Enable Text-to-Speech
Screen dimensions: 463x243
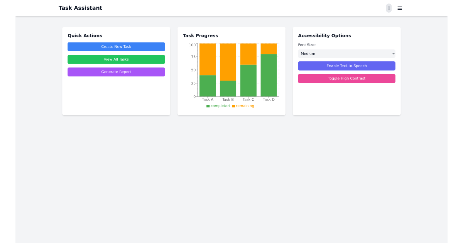346,66
